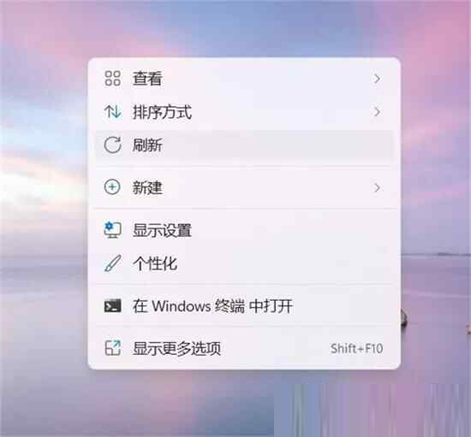Expand the 新建 submenu chevron
Screen dimensions: 471x437
point(377,188)
